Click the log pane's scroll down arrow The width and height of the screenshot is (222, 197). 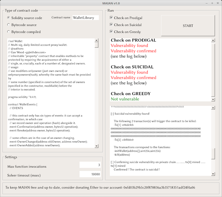[213, 174]
